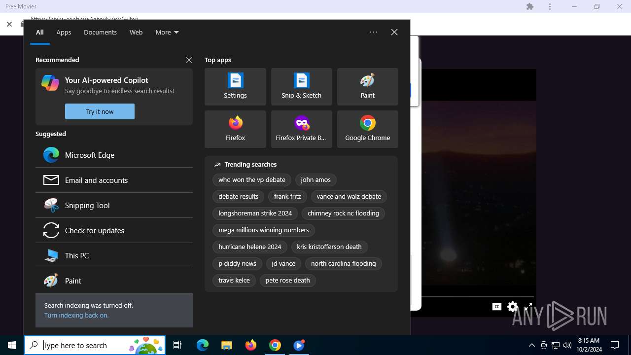Search 'who won the vp debate'

tap(252, 180)
